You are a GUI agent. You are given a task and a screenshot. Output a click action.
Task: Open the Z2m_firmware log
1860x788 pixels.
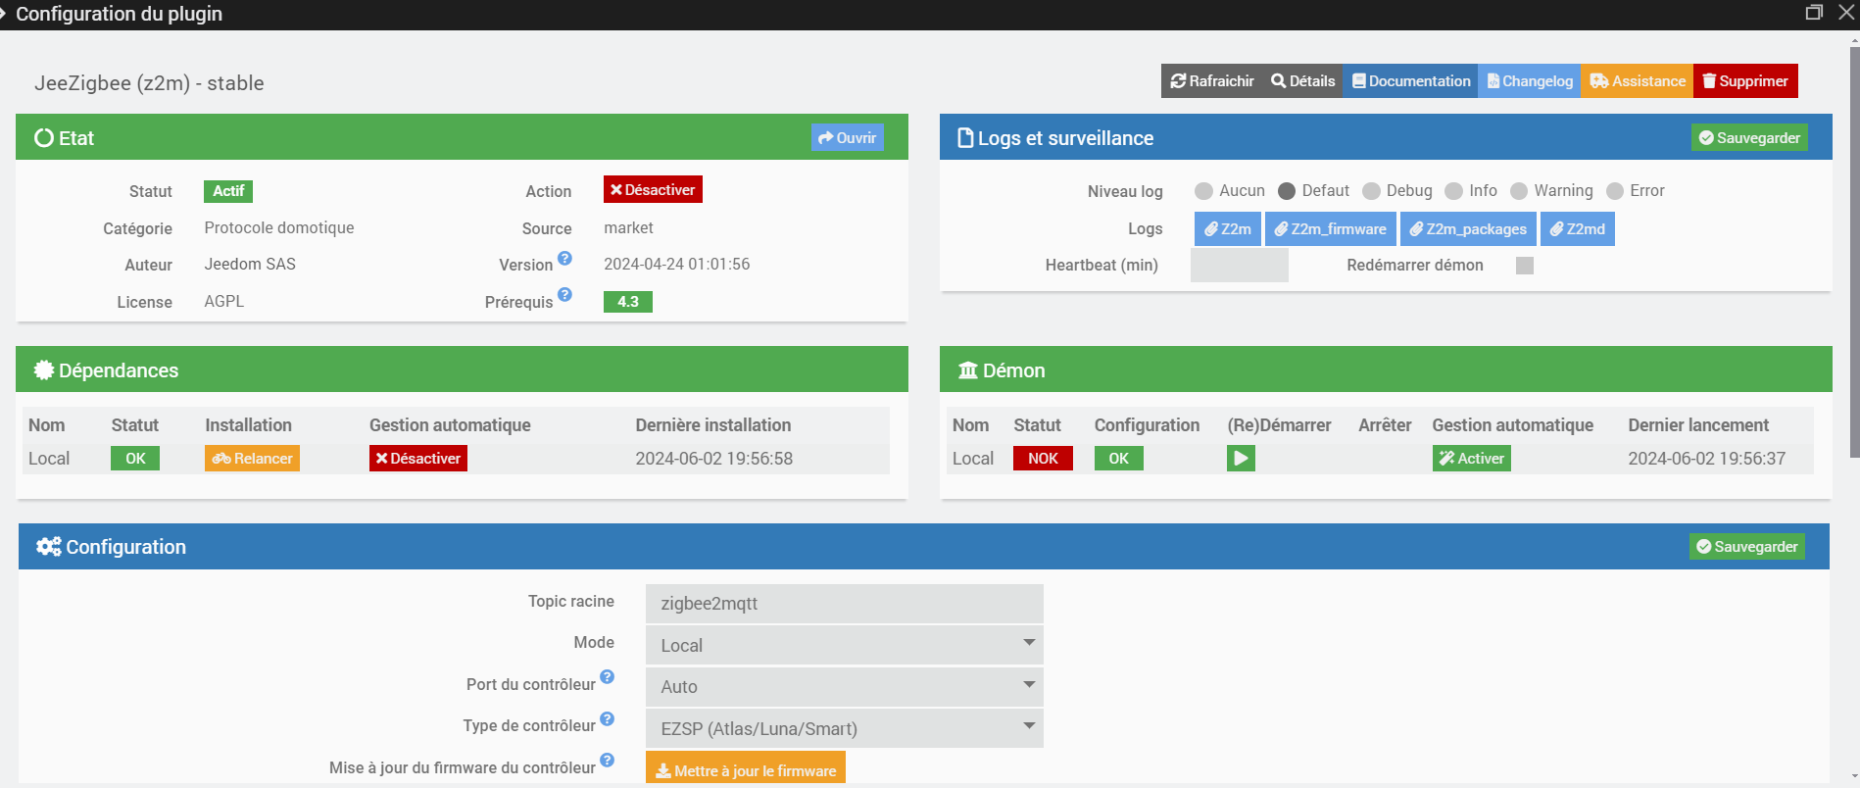[1331, 229]
